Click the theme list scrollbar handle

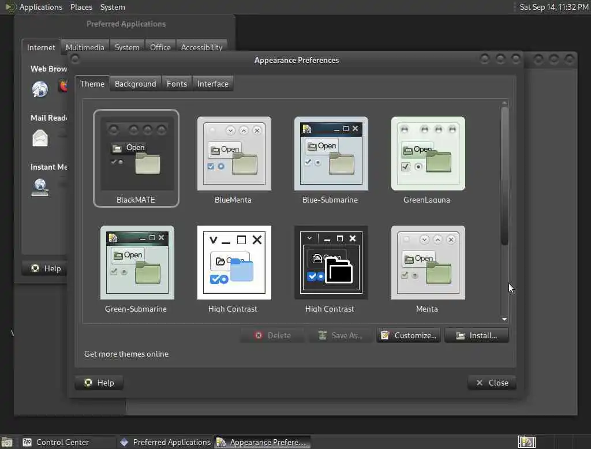click(504, 177)
